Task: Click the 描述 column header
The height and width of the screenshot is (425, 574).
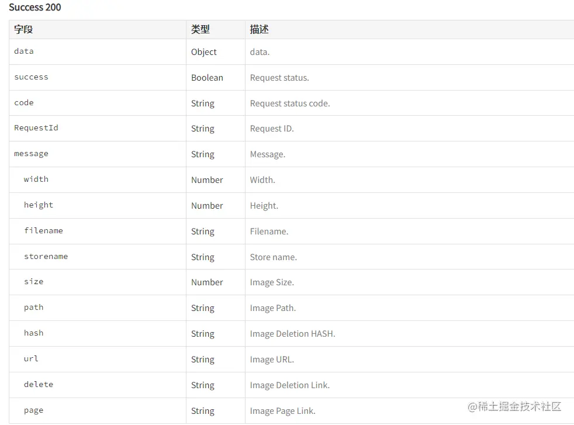Action: tap(260, 29)
